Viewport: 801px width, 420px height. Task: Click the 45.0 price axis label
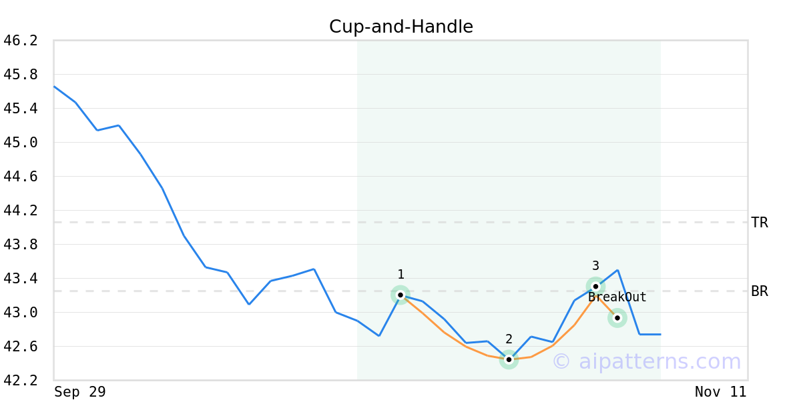pyautogui.click(x=21, y=143)
